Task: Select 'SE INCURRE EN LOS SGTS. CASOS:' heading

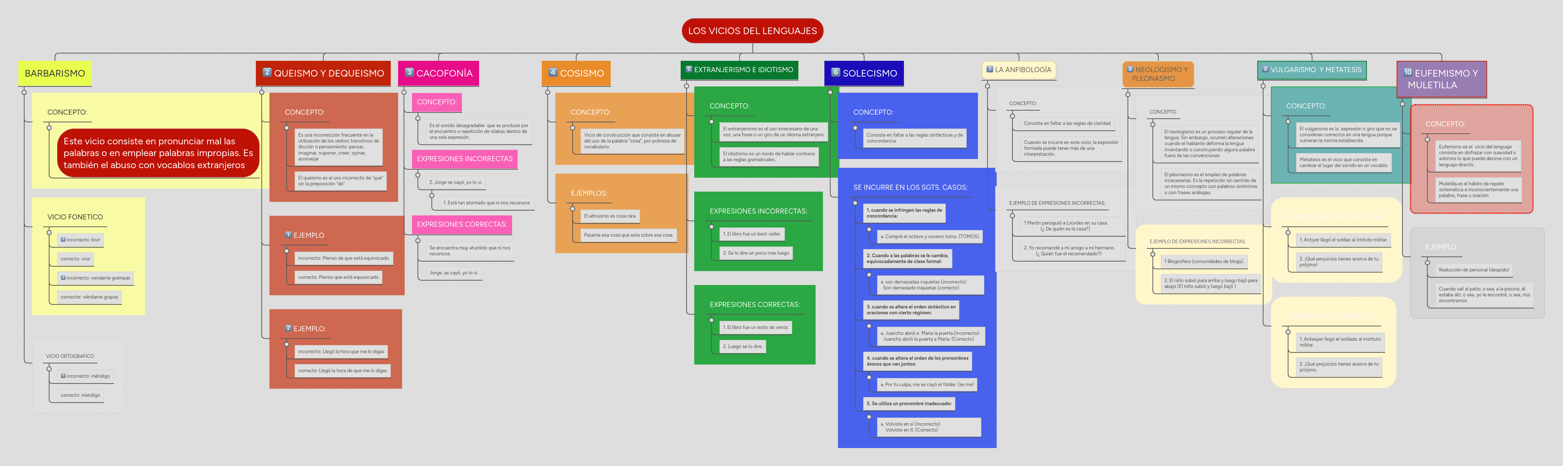Action: (910, 188)
